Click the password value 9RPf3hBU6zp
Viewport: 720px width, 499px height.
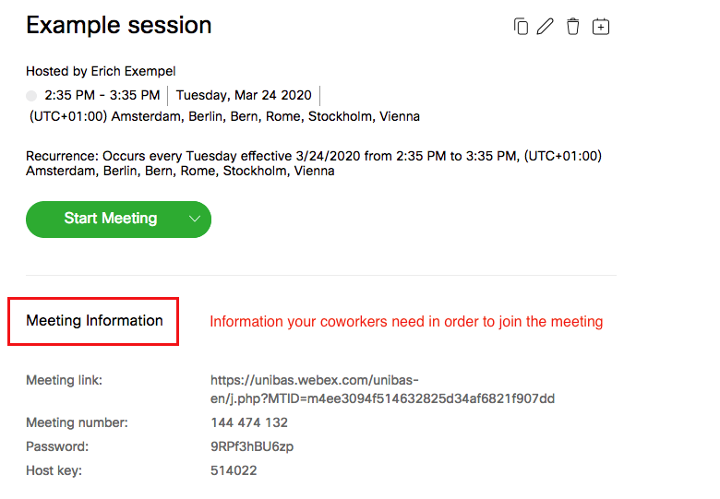(252, 446)
